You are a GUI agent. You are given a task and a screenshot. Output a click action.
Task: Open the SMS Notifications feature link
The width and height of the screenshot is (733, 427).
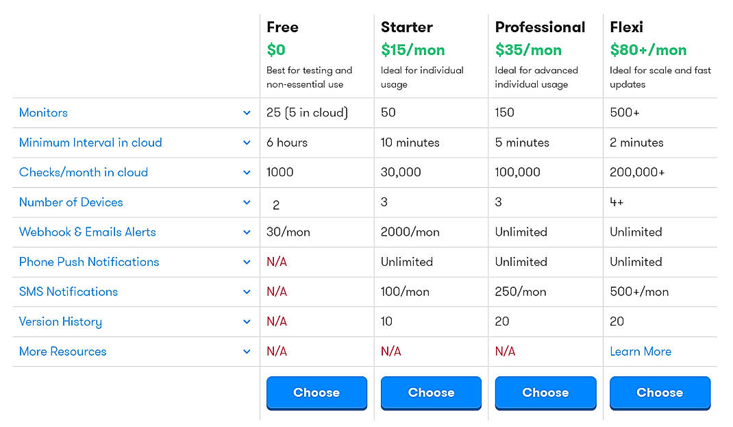point(68,291)
